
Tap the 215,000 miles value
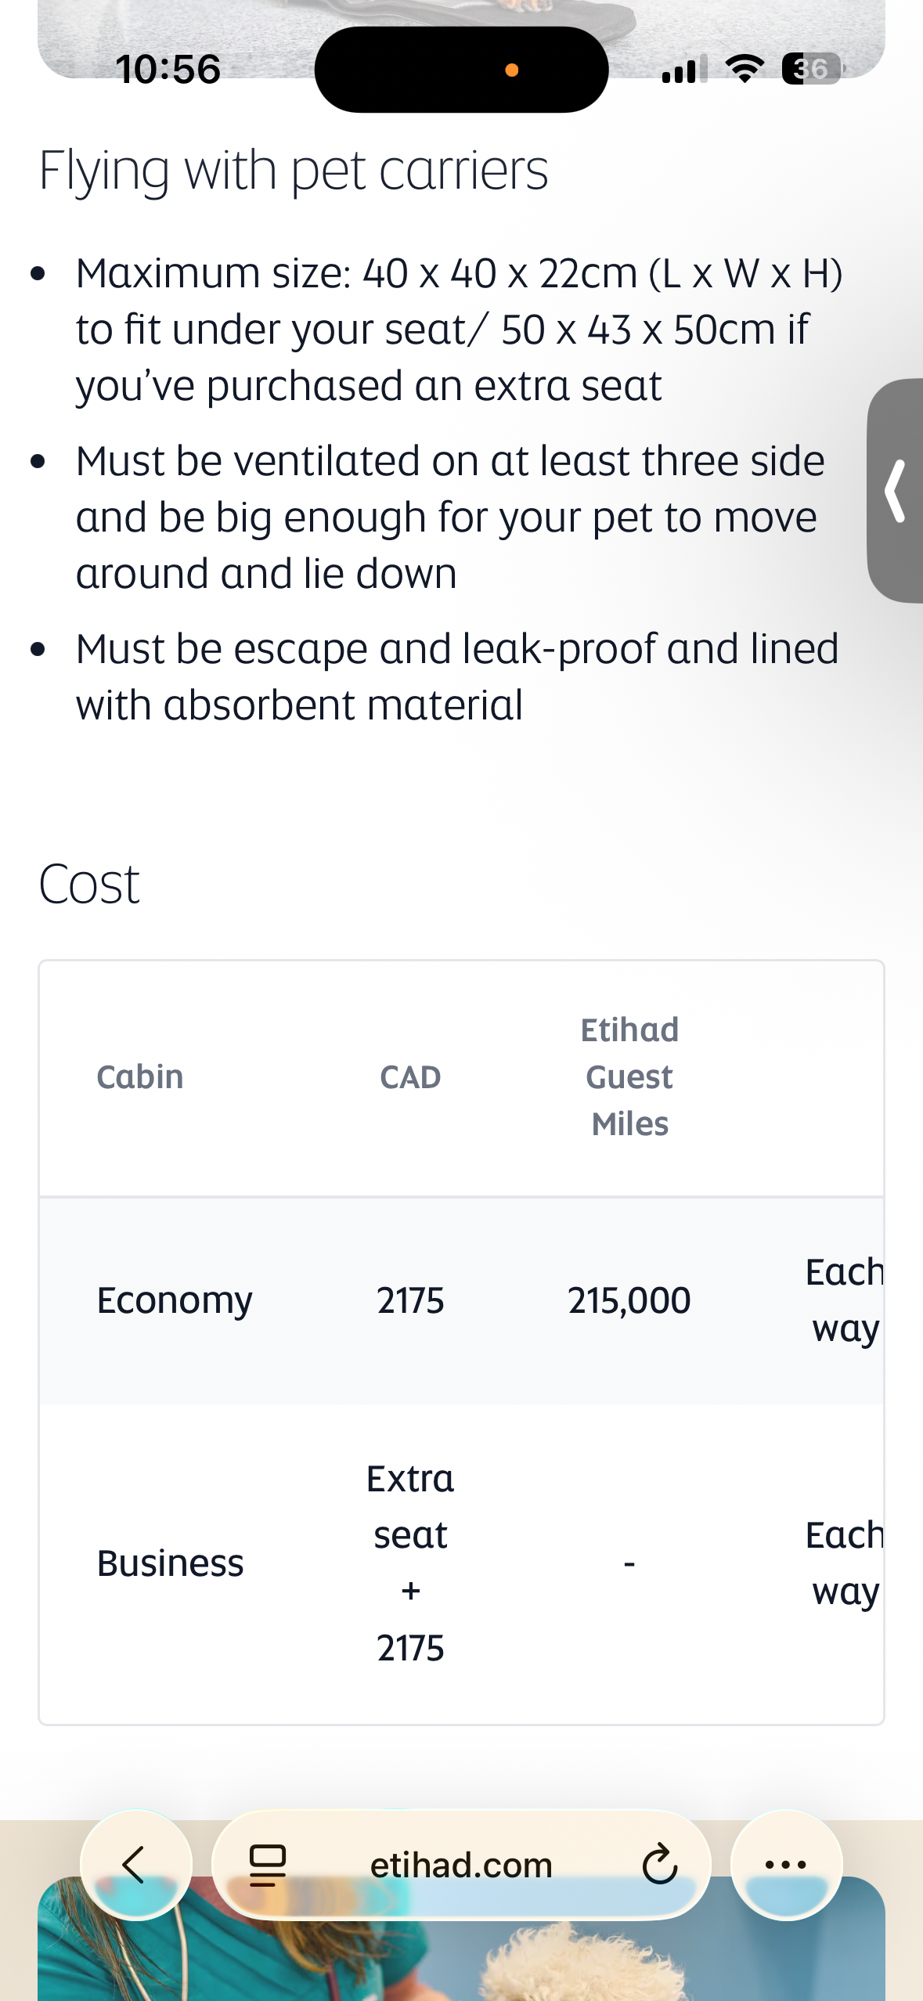[629, 1300]
